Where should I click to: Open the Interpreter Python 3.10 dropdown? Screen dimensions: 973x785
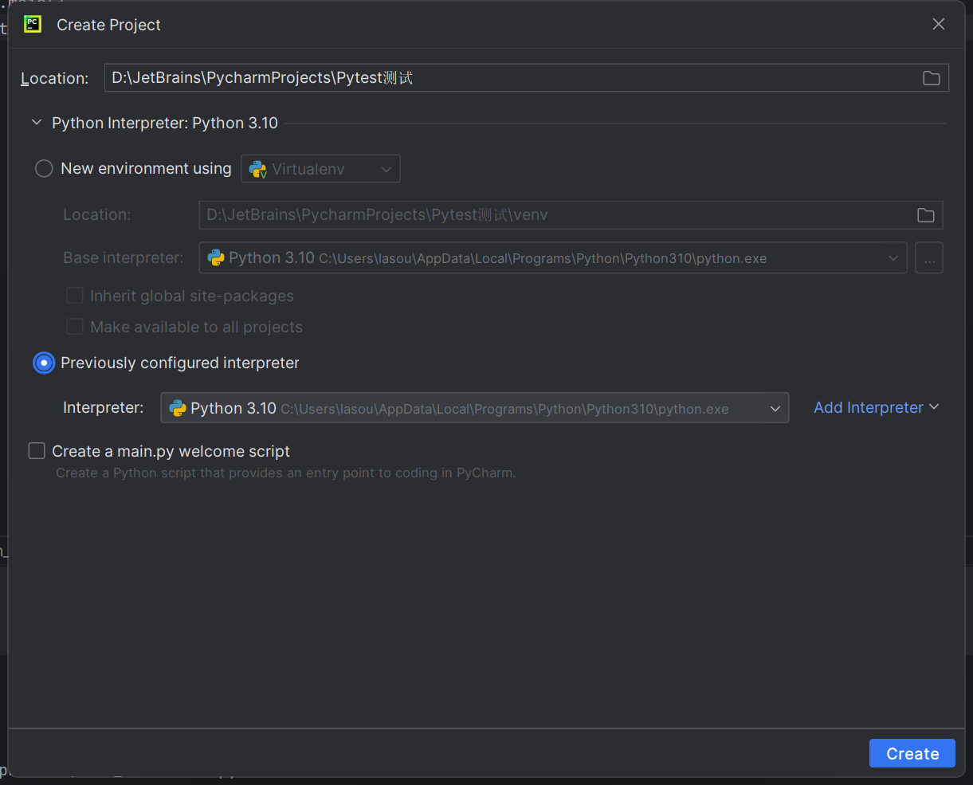pyautogui.click(x=475, y=408)
